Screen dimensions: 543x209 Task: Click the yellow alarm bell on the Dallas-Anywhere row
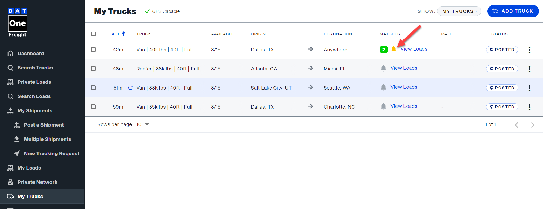[x=394, y=49]
